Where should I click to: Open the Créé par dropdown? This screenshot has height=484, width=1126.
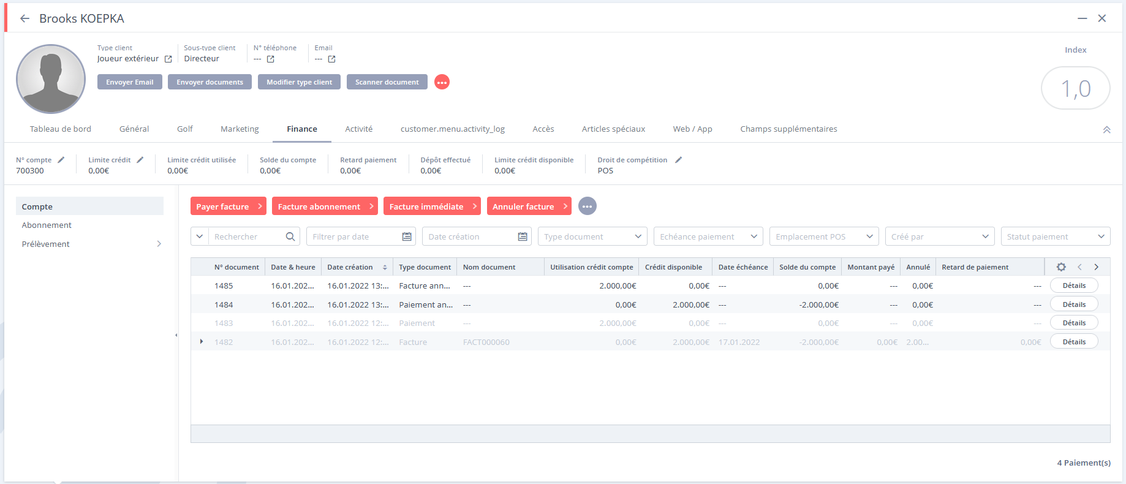pyautogui.click(x=940, y=236)
